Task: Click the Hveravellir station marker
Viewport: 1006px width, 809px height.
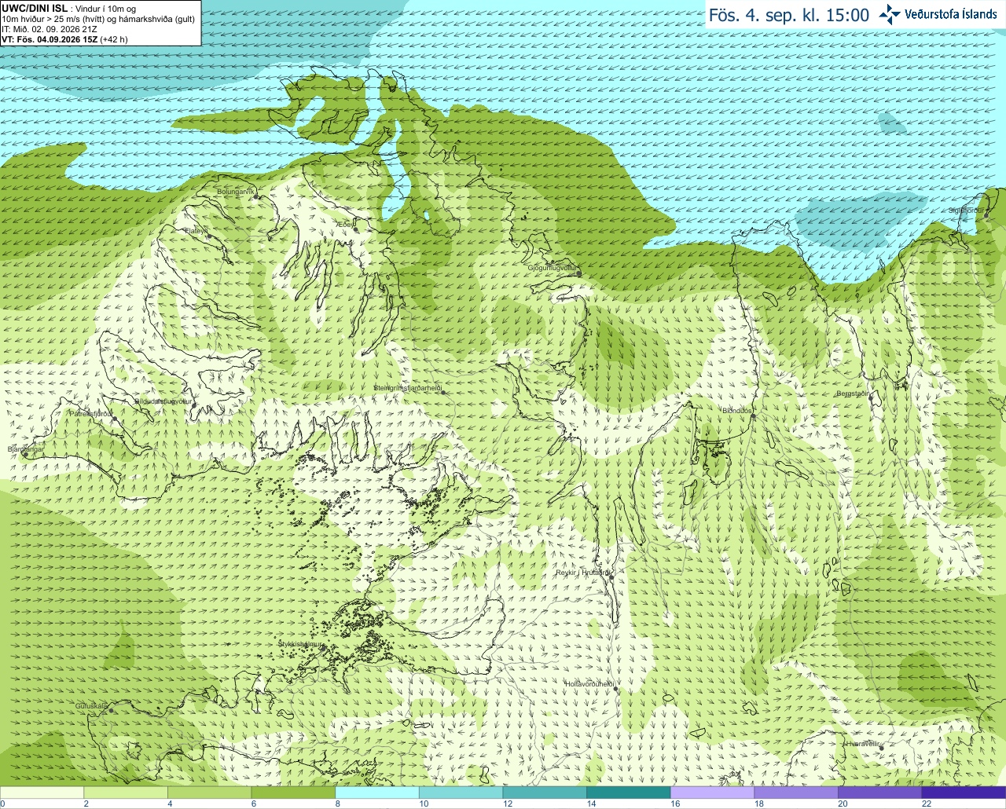Action: click(x=882, y=748)
